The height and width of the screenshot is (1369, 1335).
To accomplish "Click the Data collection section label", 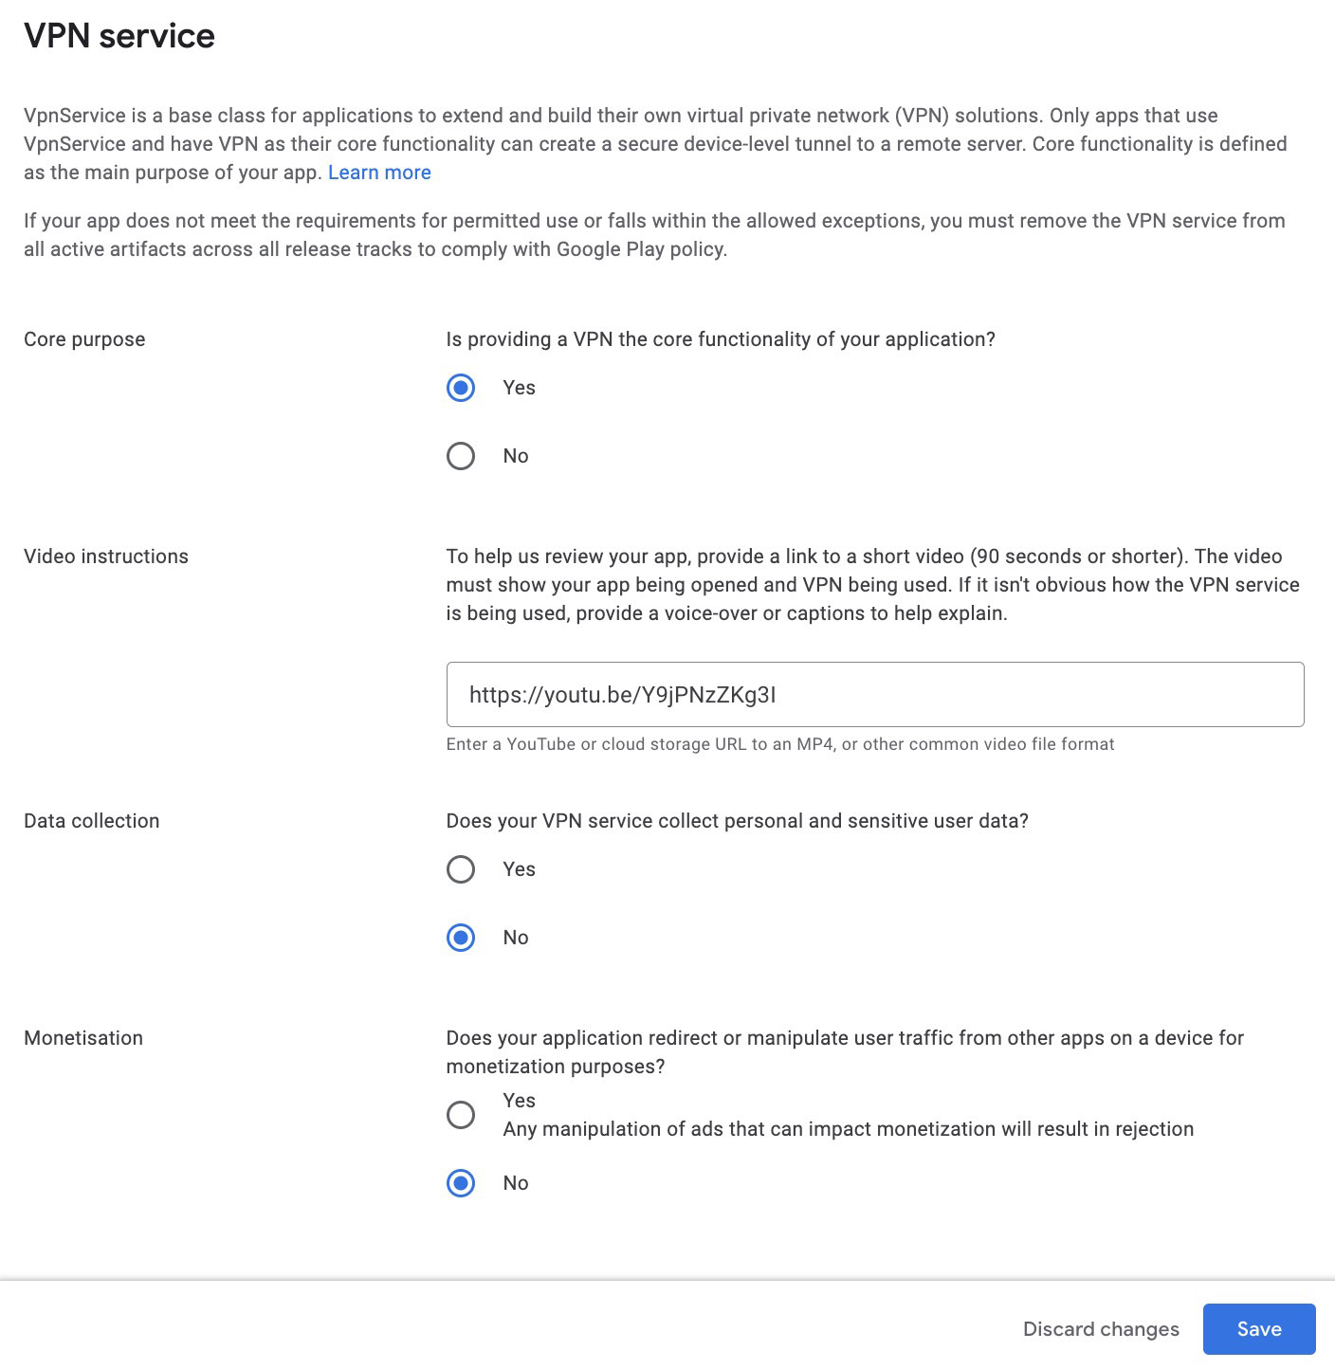I will point(92,821).
